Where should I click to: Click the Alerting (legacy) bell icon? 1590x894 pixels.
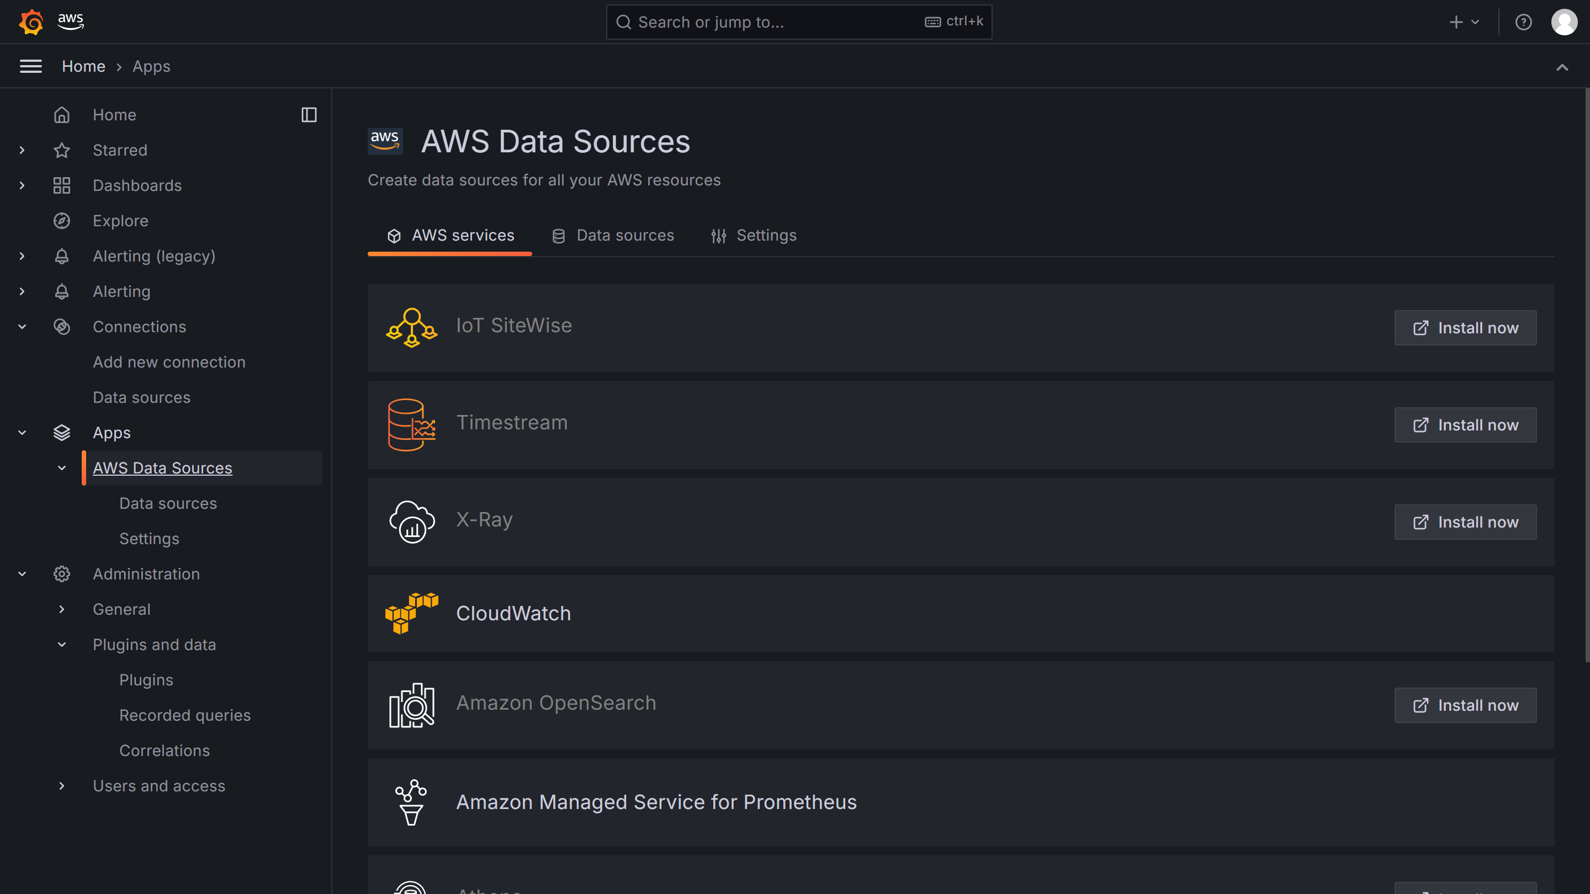click(62, 256)
